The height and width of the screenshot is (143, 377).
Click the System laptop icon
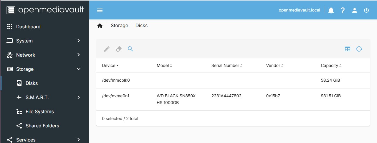(10, 41)
